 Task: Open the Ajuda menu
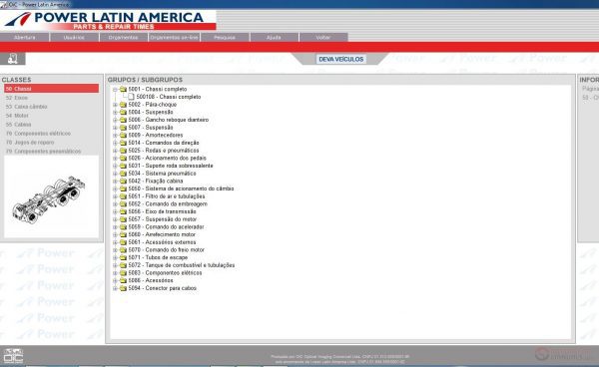point(275,37)
